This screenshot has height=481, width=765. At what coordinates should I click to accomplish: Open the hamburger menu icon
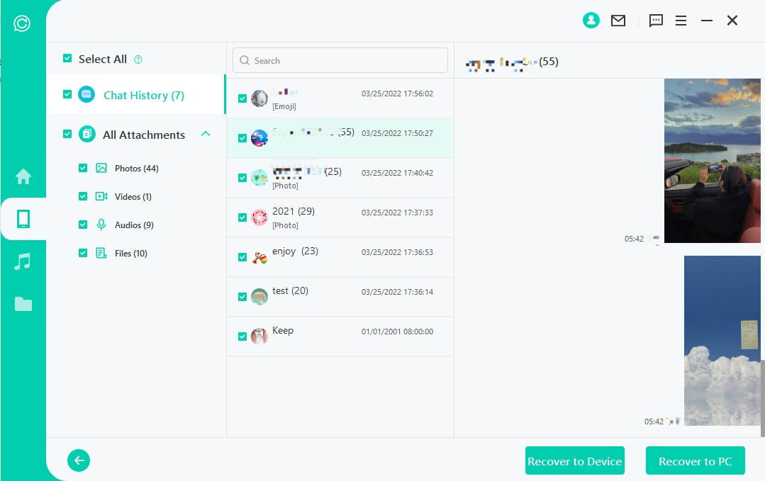[x=681, y=21]
